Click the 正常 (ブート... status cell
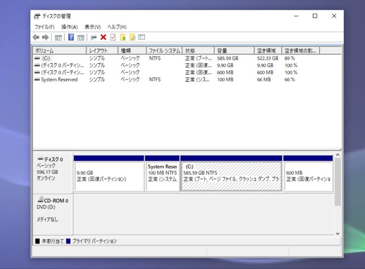This screenshot has width=365, height=269. point(199,58)
